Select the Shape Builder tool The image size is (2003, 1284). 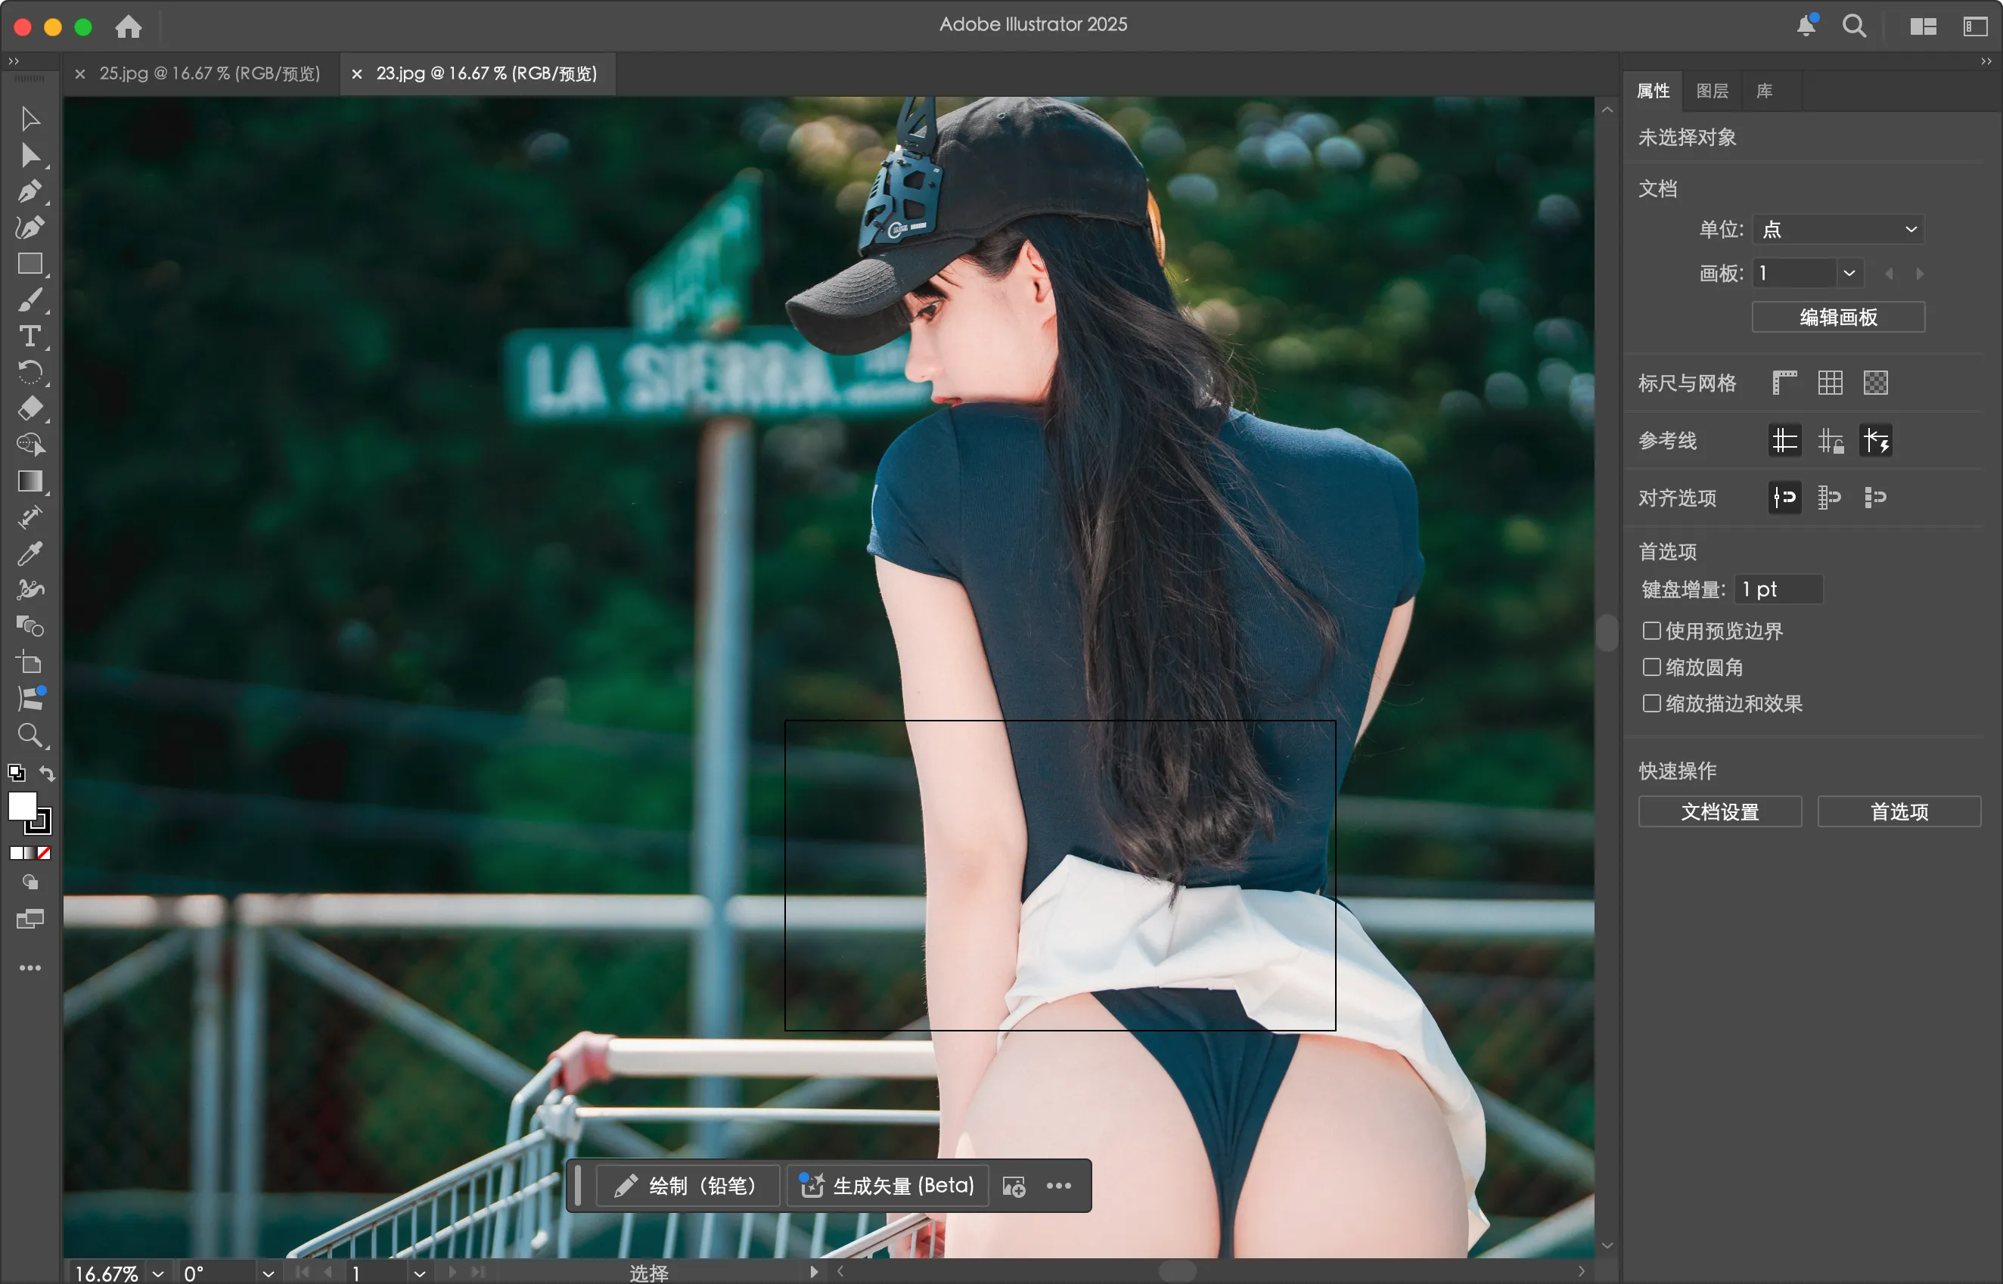pos(30,445)
